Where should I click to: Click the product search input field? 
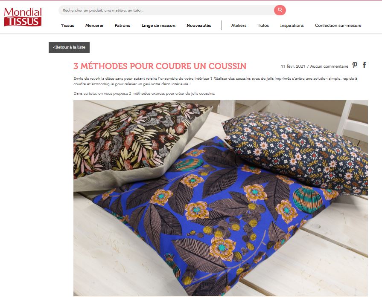point(166,10)
